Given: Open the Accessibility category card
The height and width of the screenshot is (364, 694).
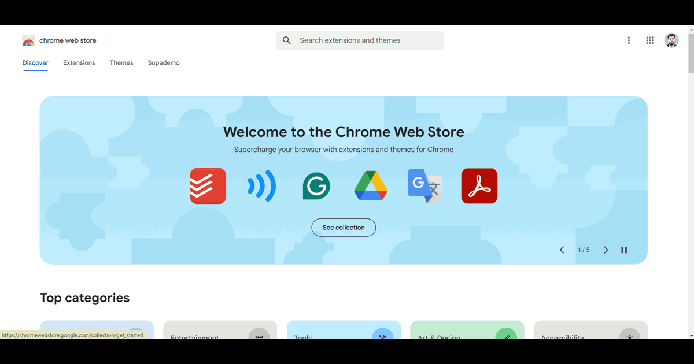Looking at the screenshot, I should click(590, 329).
